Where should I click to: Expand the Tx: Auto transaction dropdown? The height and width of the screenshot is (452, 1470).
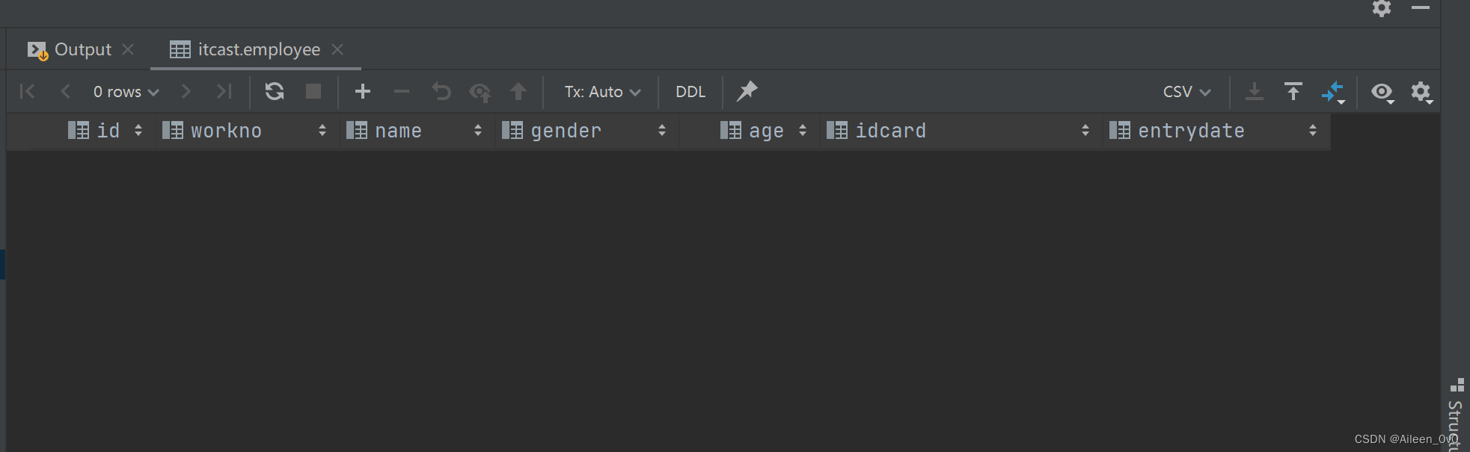point(602,91)
